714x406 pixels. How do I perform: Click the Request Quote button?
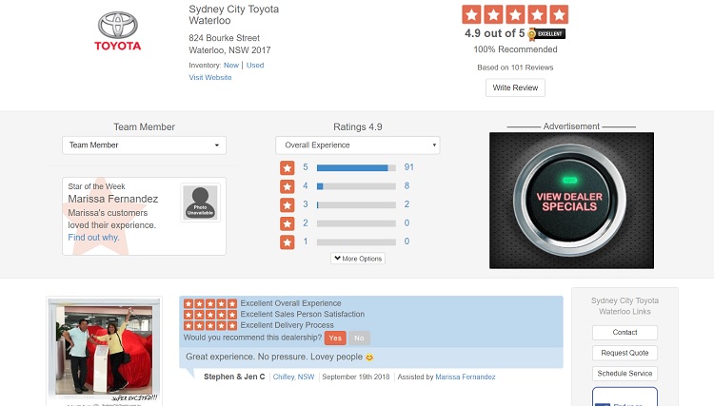[625, 353]
